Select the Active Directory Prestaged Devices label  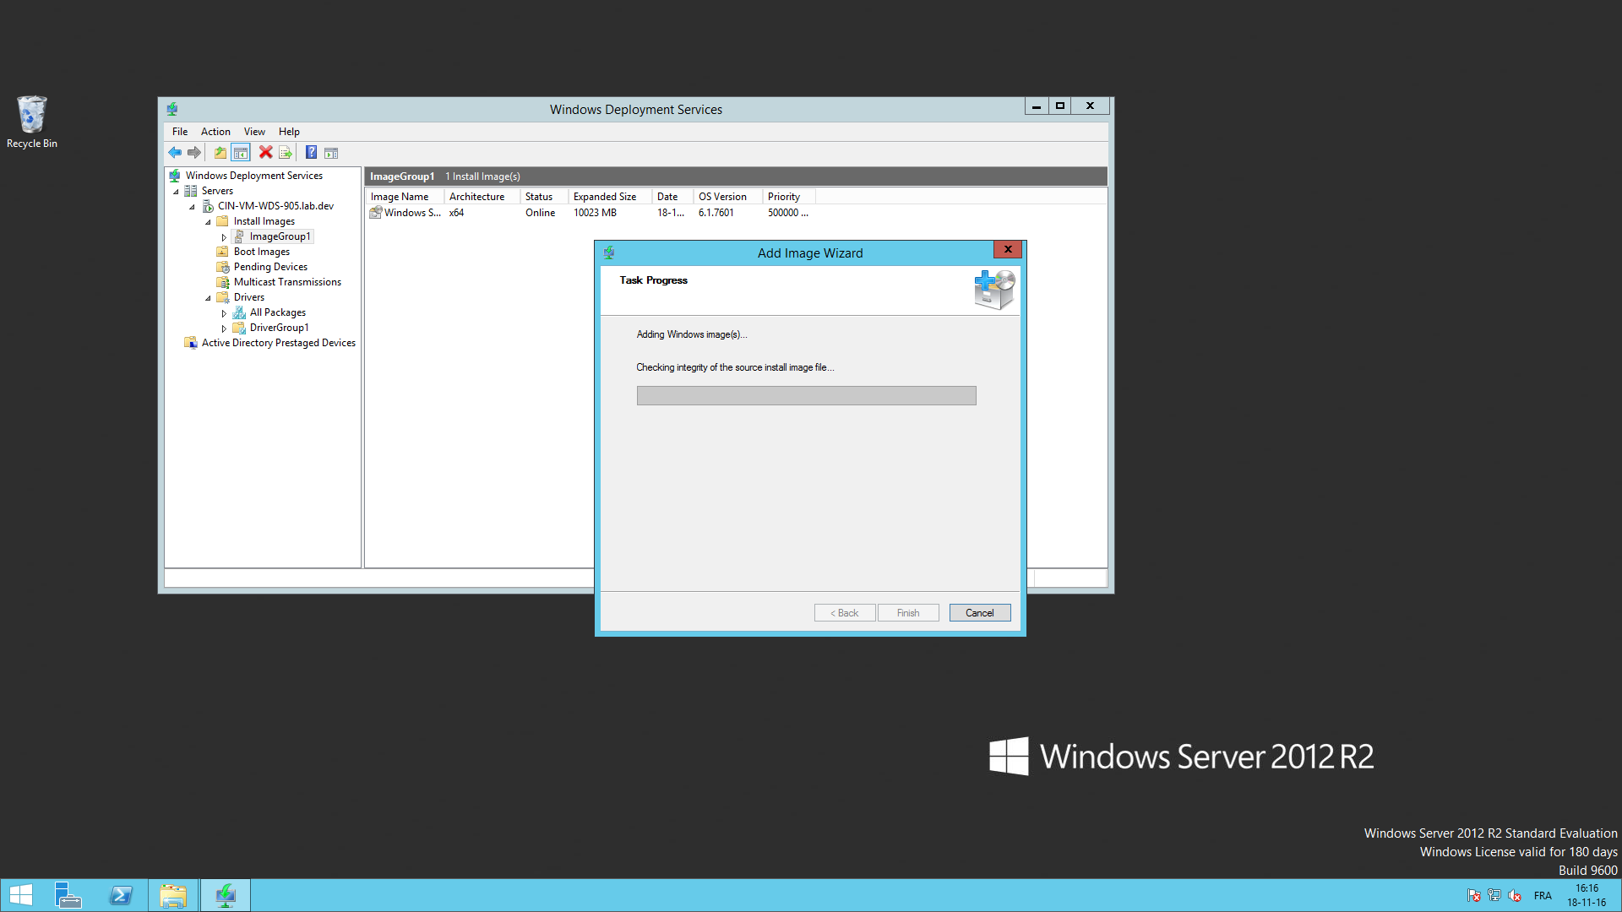[x=279, y=343]
